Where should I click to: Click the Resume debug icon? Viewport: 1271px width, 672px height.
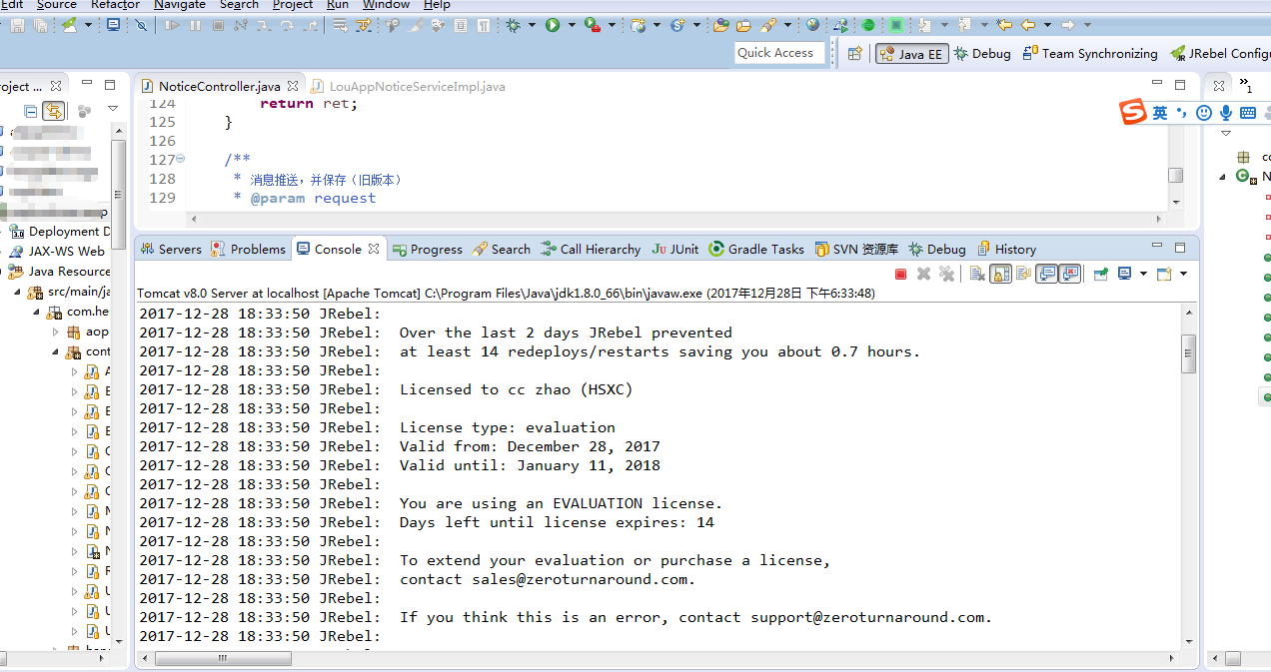[x=172, y=25]
